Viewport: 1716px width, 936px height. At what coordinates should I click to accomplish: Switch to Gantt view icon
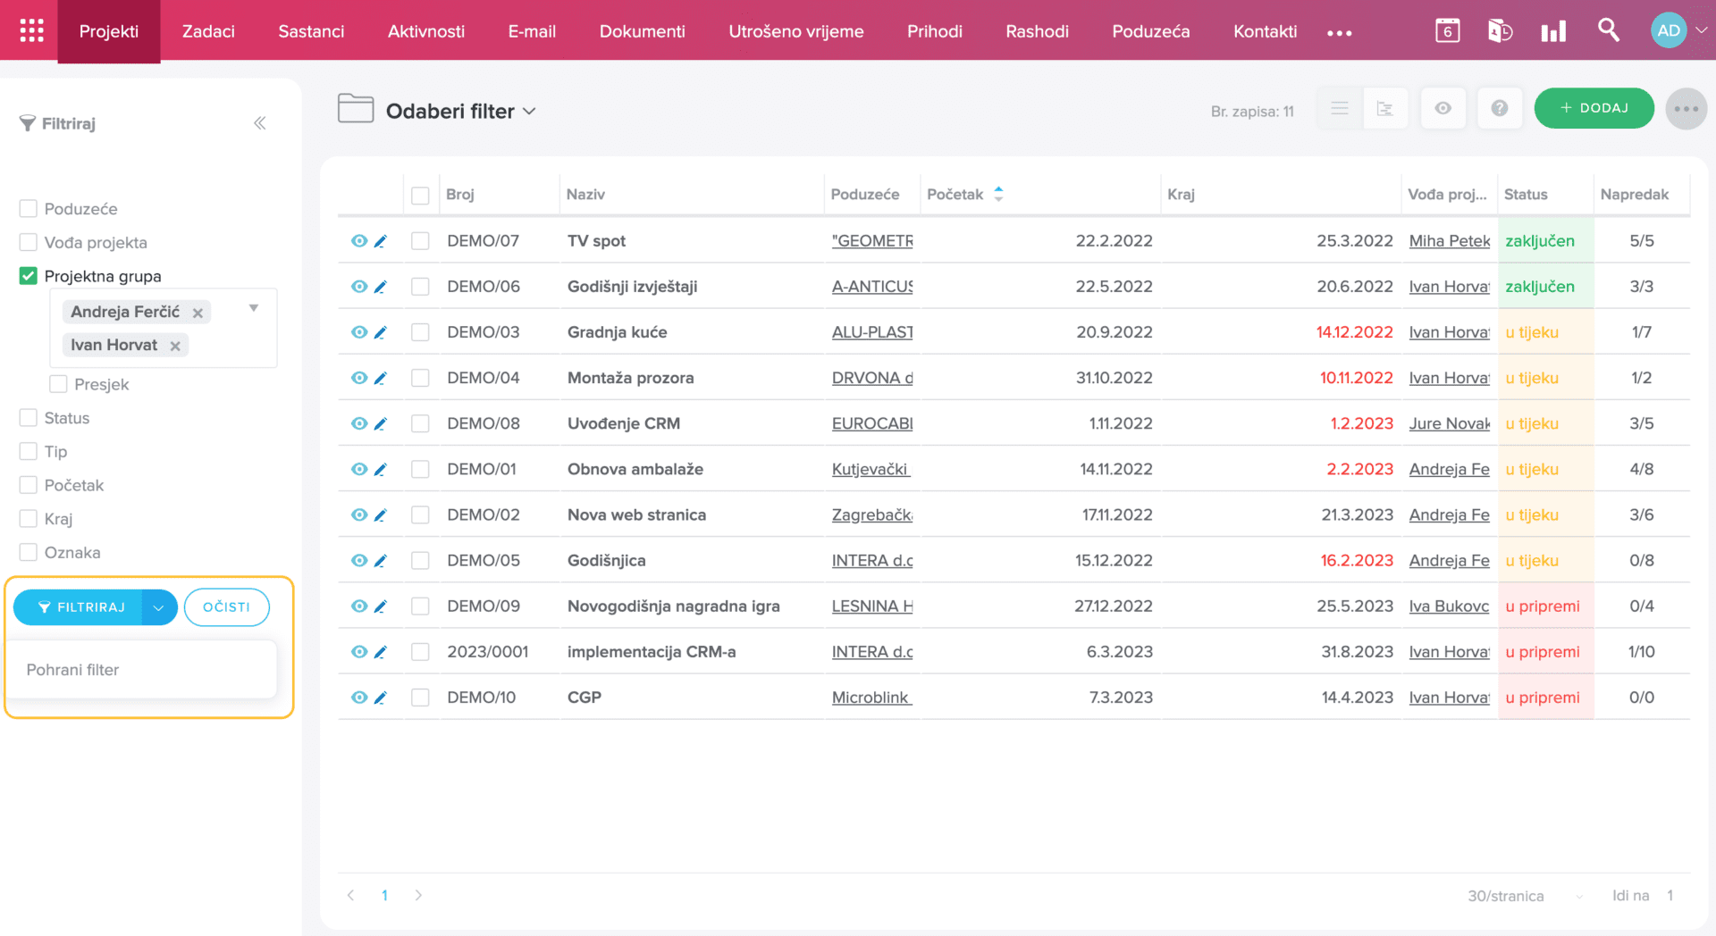coord(1384,109)
